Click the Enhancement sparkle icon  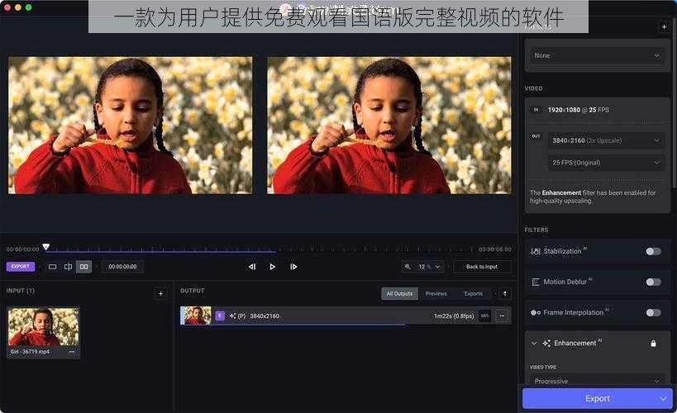coord(546,344)
